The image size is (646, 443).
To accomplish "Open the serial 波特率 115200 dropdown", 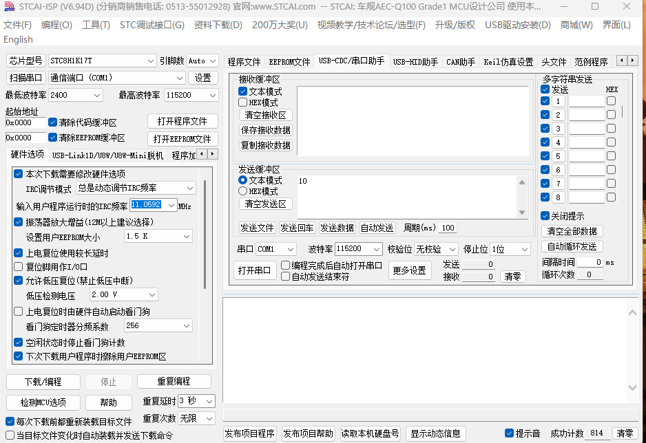I will [377, 249].
